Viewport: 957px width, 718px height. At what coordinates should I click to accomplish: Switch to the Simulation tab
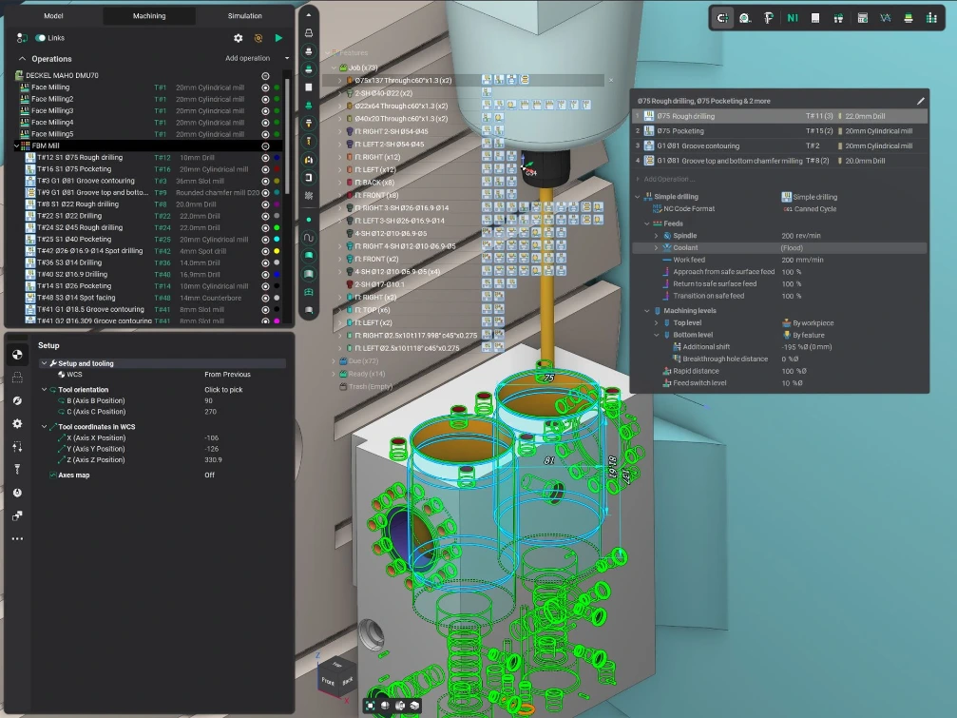(x=244, y=15)
